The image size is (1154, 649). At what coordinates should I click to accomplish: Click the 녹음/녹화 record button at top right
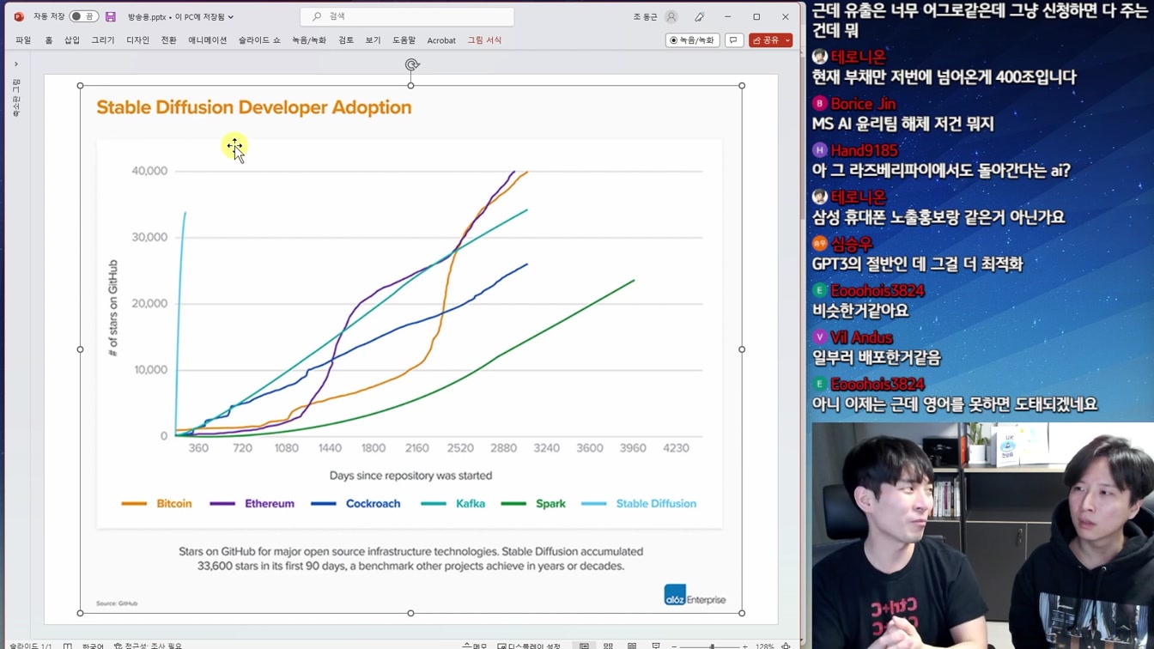point(692,40)
